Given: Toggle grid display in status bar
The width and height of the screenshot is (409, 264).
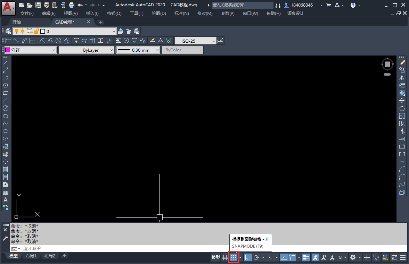Looking at the screenshot, I should click(x=225, y=257).
